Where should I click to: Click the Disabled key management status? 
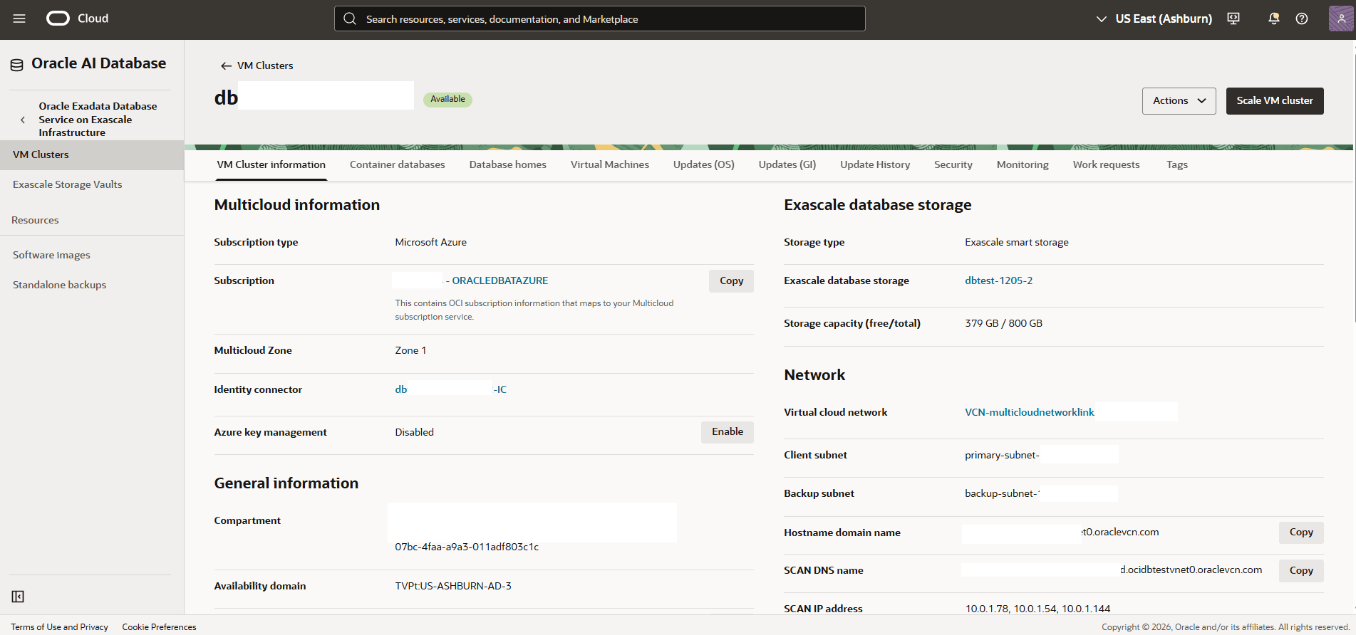point(414,432)
